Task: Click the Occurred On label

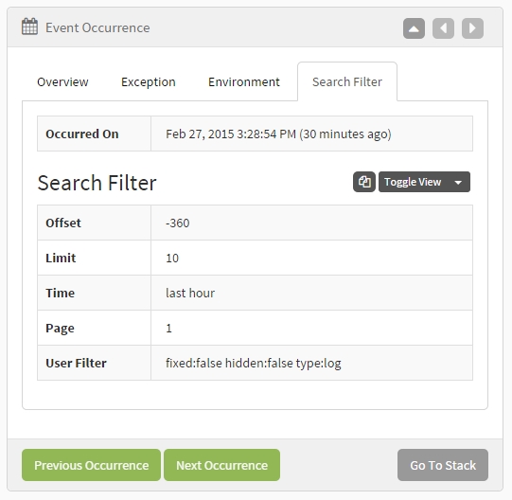Action: coord(82,134)
